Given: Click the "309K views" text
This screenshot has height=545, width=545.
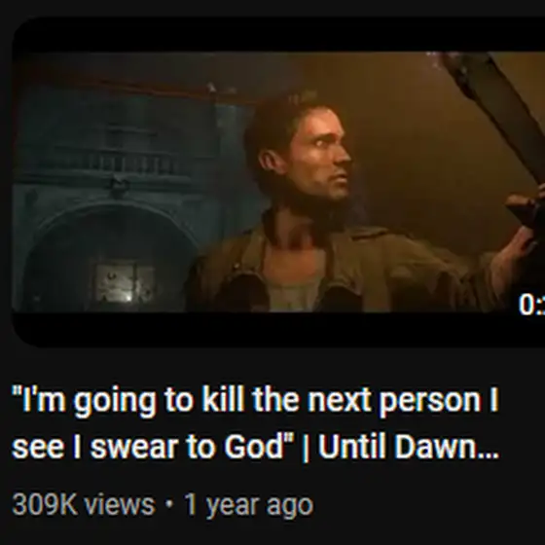Looking at the screenshot, I should click(84, 505).
